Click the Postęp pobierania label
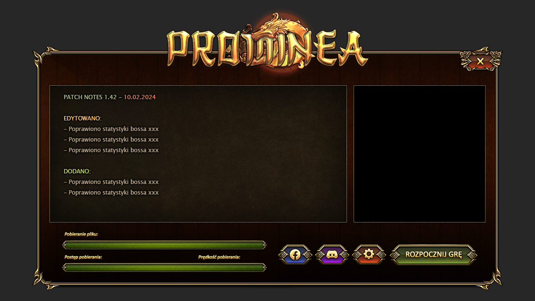 click(83, 257)
